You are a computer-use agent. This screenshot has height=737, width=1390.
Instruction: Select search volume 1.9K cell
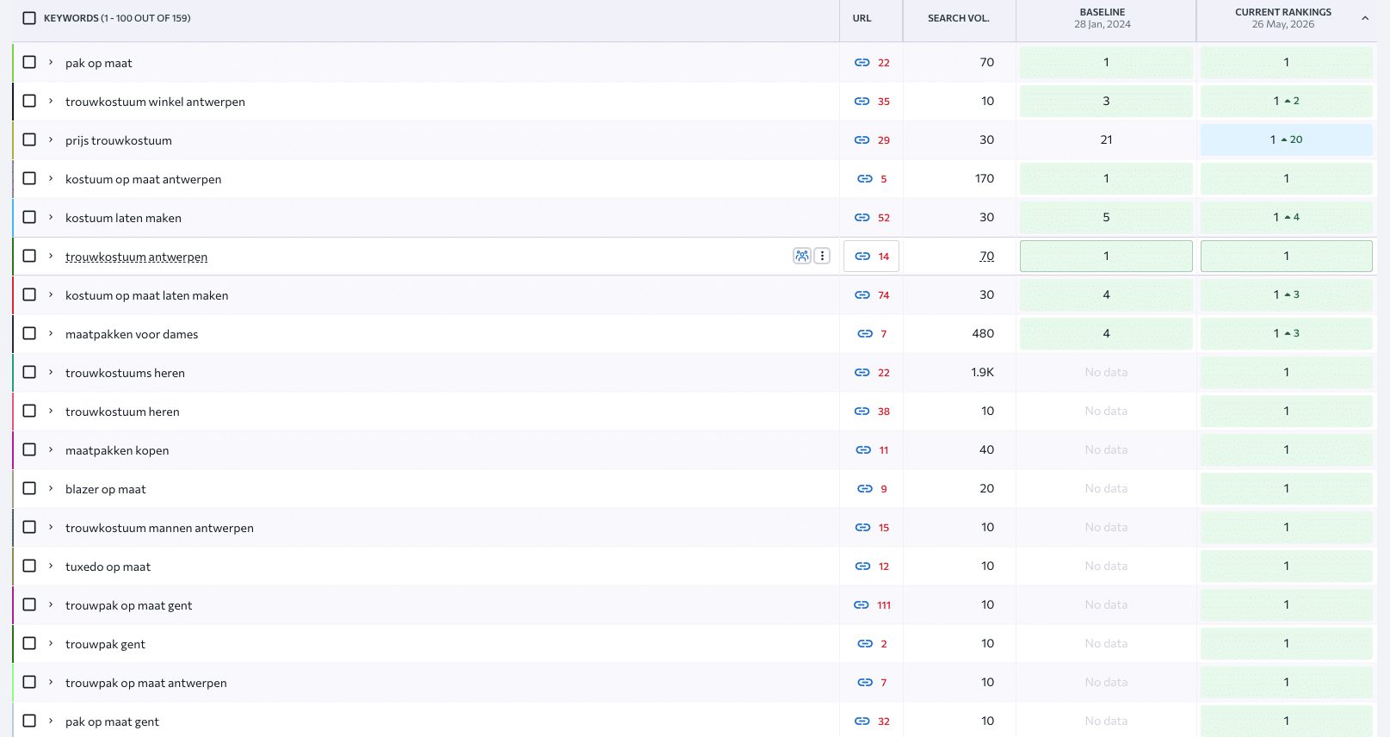982,372
